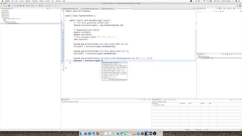Collapse the src folder in Package Explorer
Screen dimensions: 242x136
(x=3, y=20)
